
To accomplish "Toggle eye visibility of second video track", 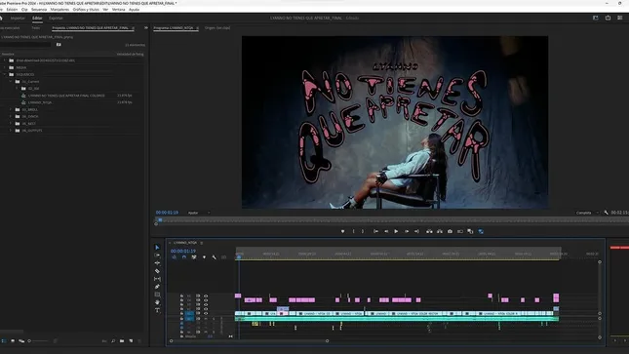I will click(206, 300).
